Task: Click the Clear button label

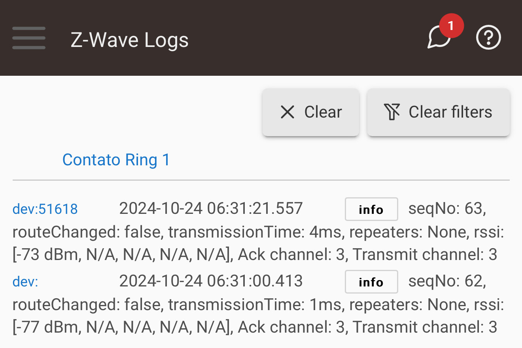Action: coord(323,112)
